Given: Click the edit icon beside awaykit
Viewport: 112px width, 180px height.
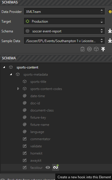Looking at the screenshot, I should pyautogui.click(x=25, y=160).
